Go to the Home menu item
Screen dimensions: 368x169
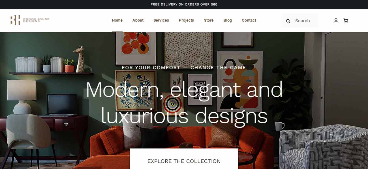point(117,20)
